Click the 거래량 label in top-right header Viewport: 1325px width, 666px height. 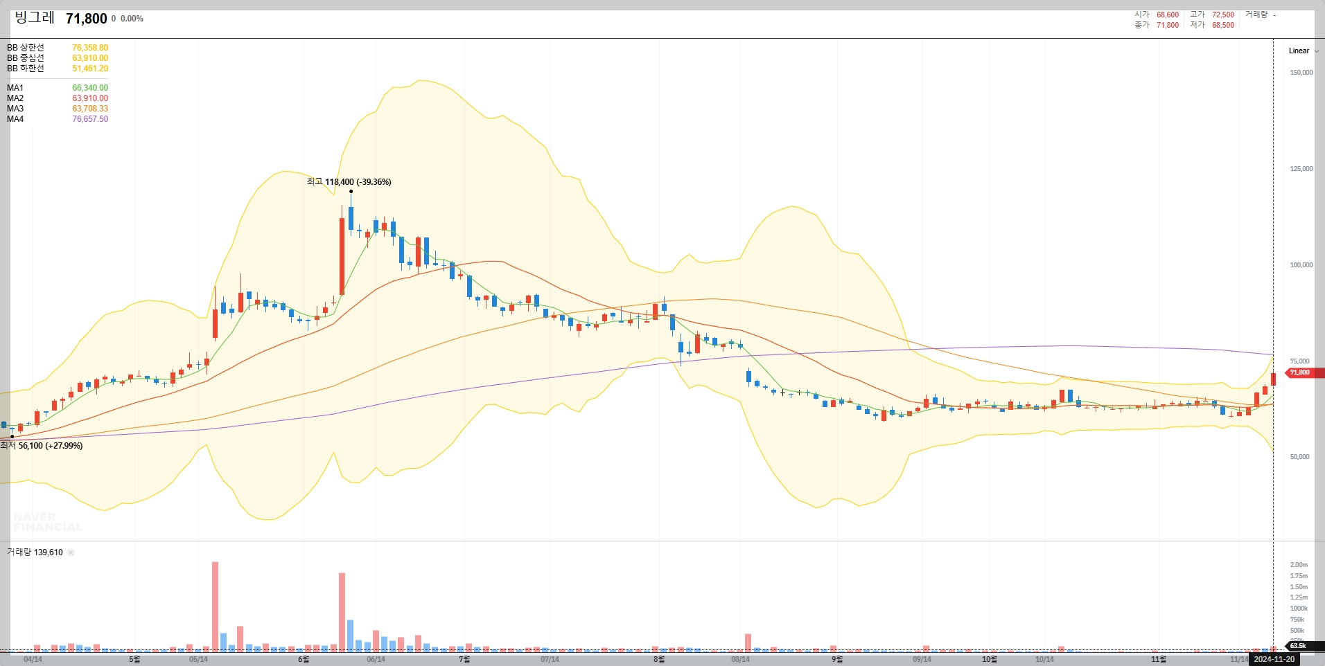(x=1256, y=15)
